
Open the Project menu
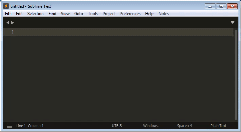point(109,14)
